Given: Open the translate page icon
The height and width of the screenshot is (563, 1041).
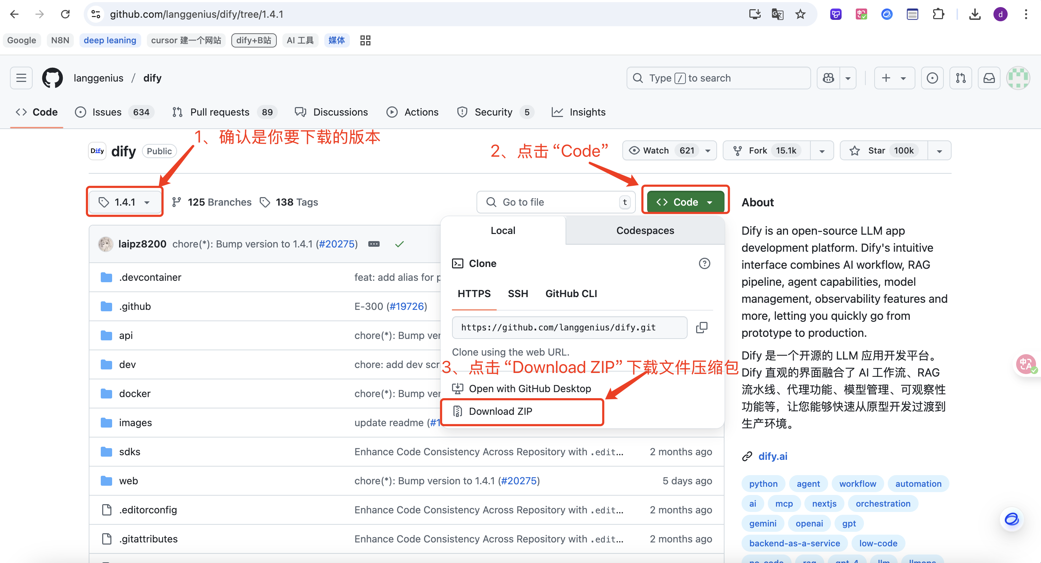Looking at the screenshot, I should (x=777, y=15).
